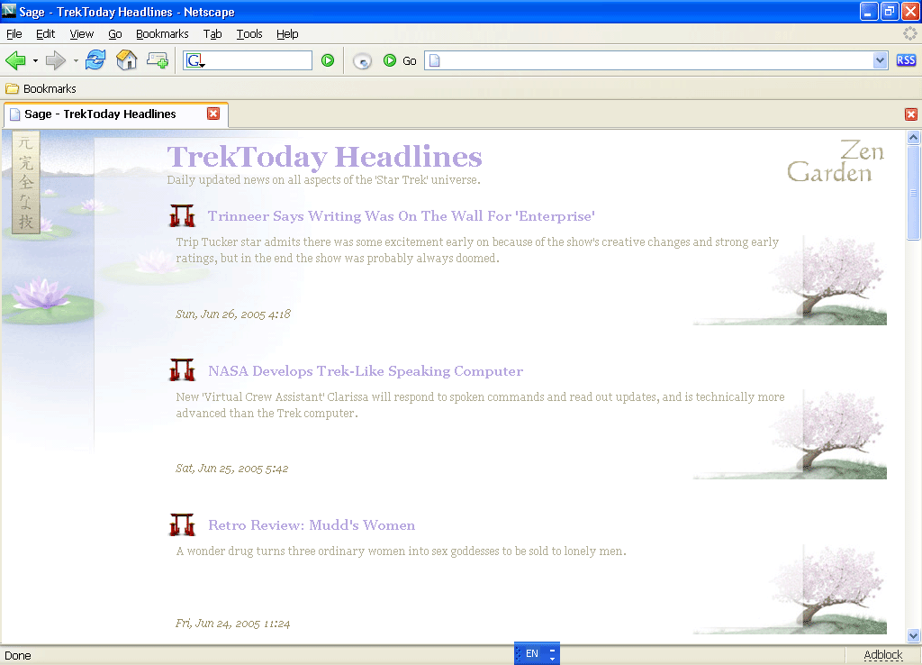
Task: Open the Forward history dropdown arrow
Action: pyautogui.click(x=76, y=60)
